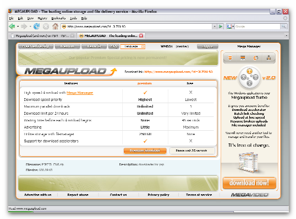Screen dimensions: 296x219
Task: Click the Mega Manager refresh sync icon
Action: coord(256,58)
